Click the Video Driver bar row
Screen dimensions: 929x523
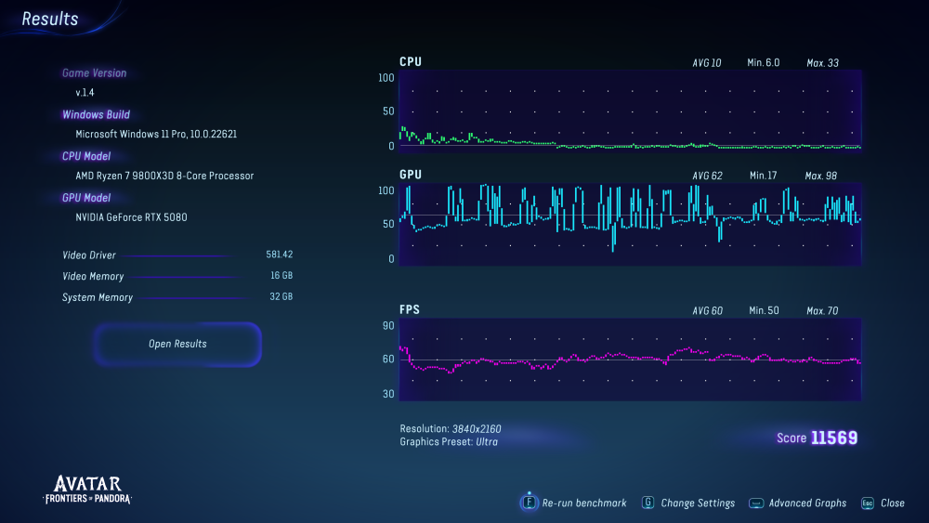177,255
